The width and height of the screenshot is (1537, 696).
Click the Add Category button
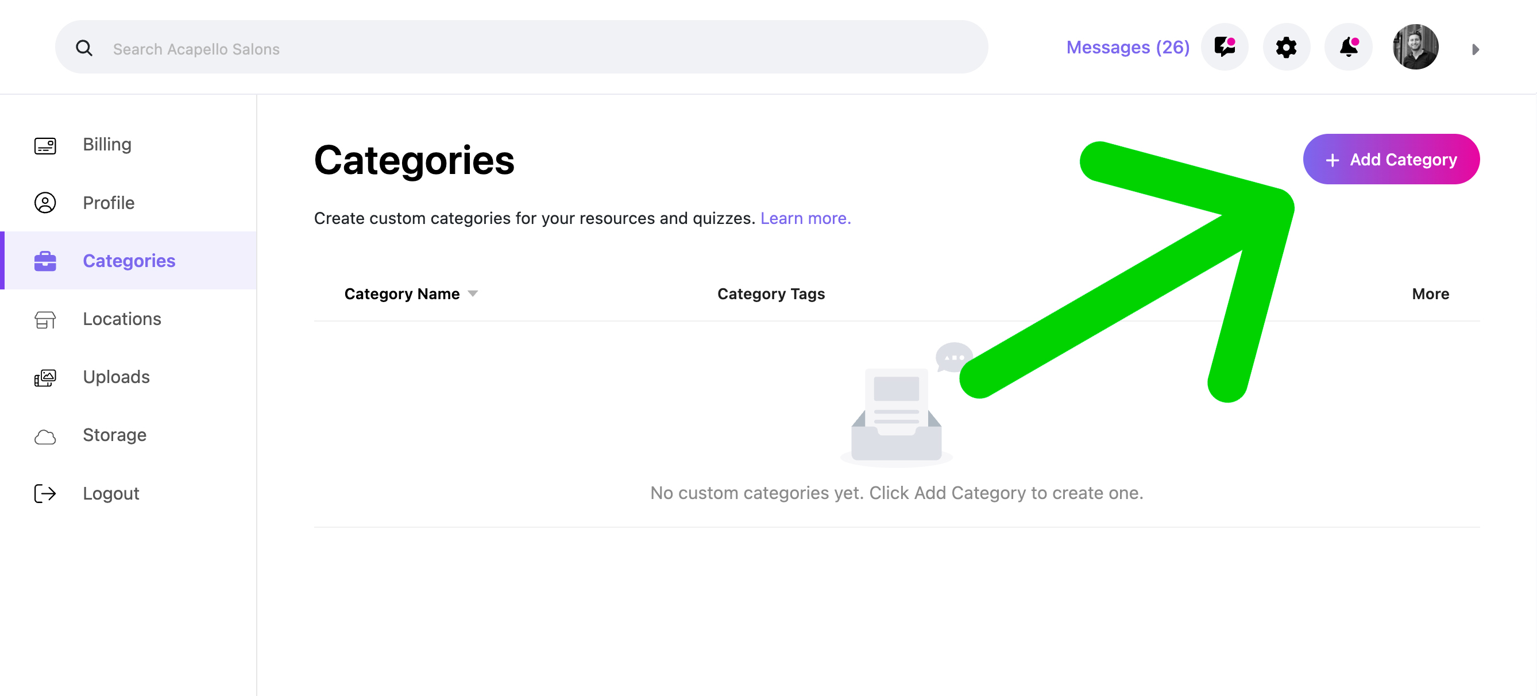tap(1391, 159)
